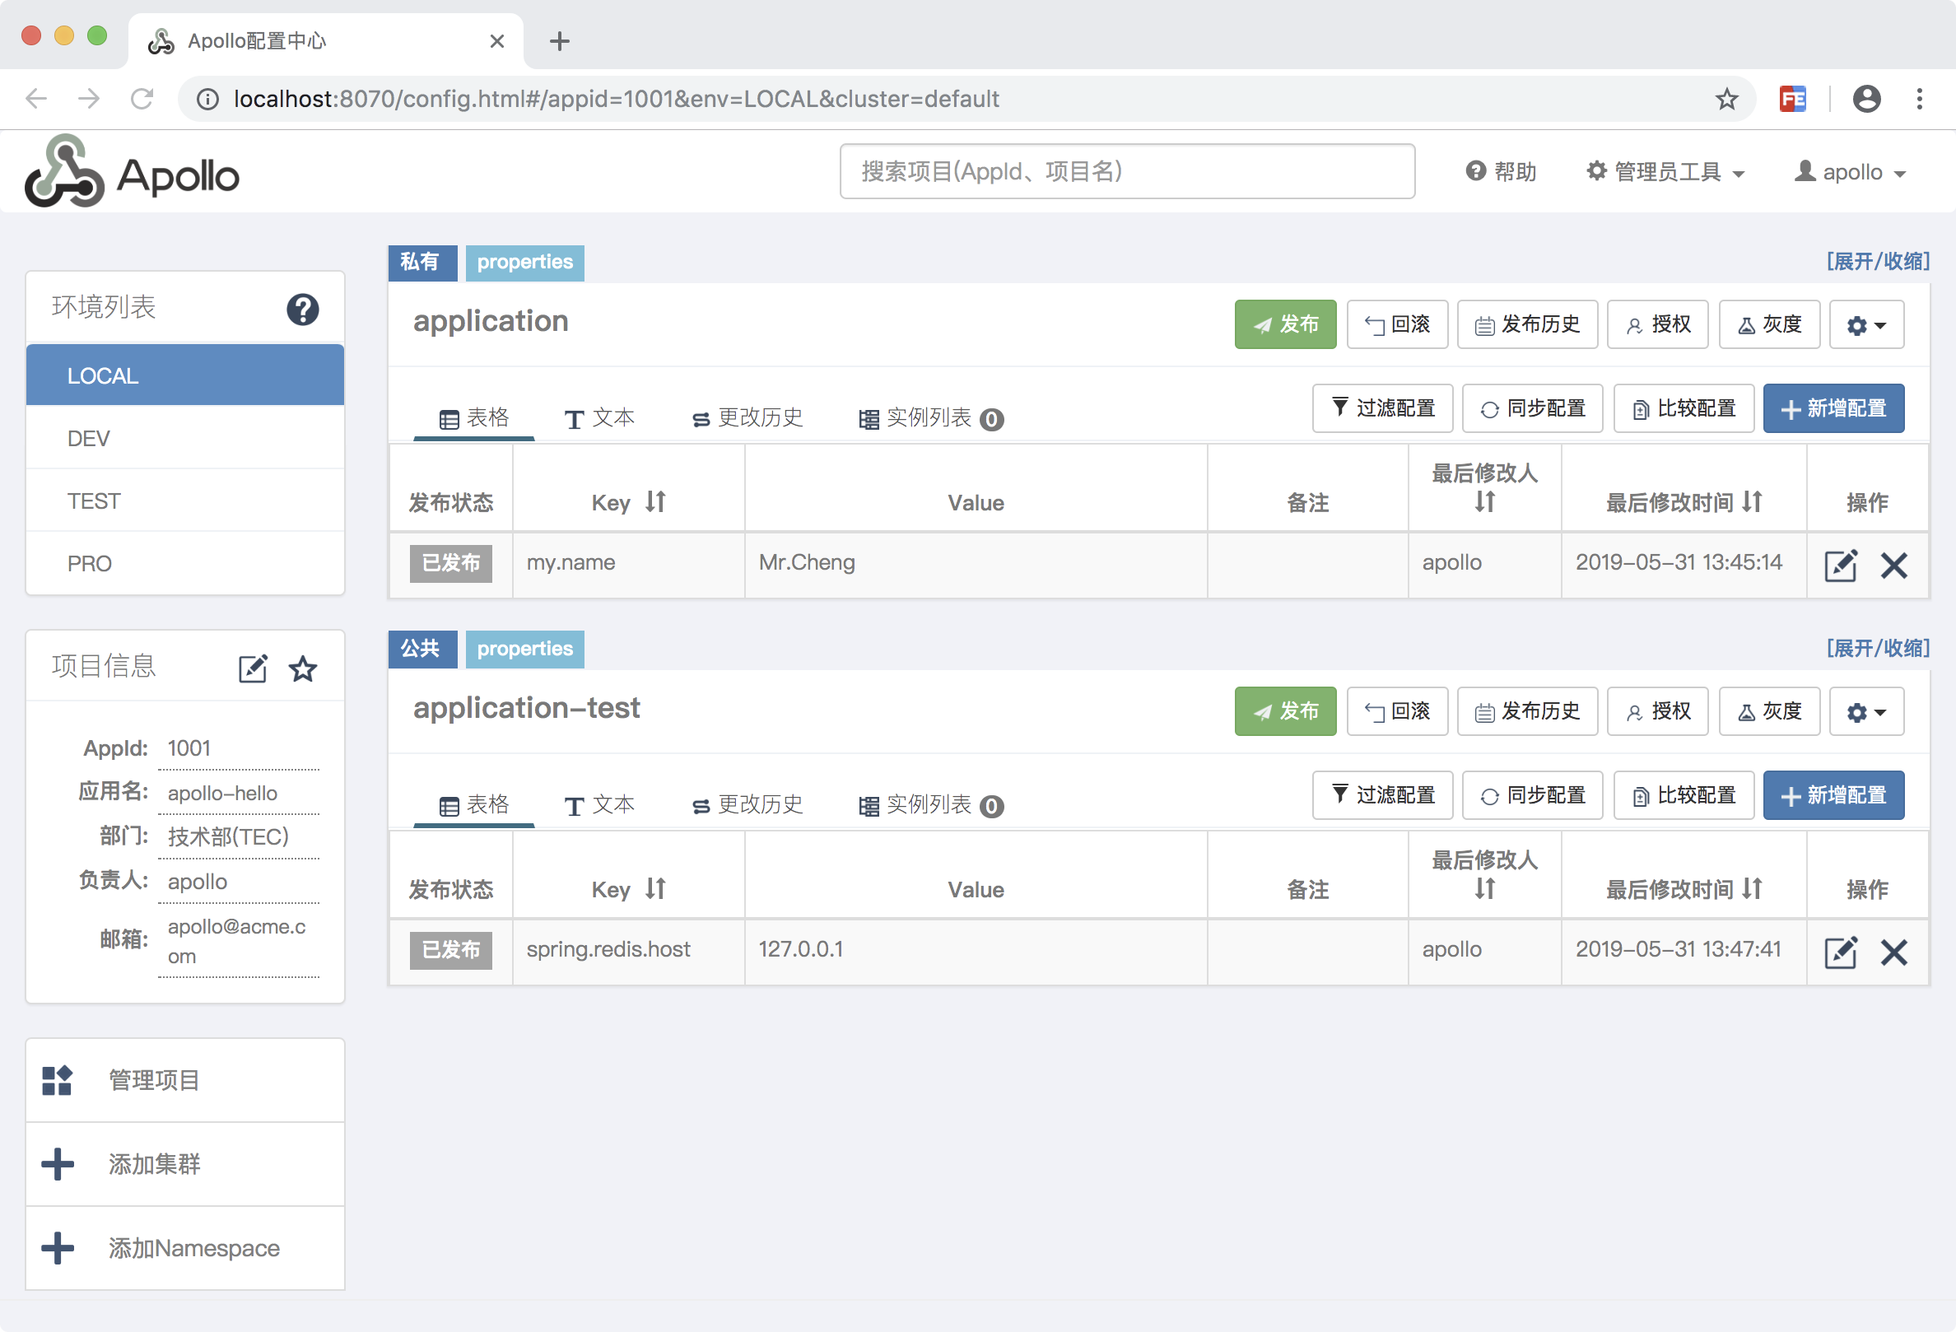Sort application table by 最后修改时间
This screenshot has height=1332, width=1956.
pos(1753,501)
